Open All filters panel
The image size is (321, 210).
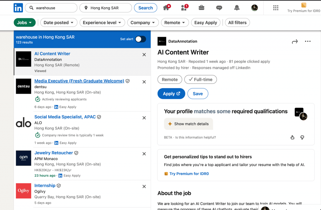237,22
